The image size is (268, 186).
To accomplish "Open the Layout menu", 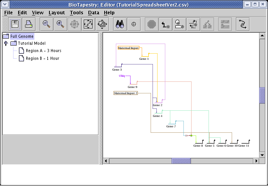I will [56, 12].
